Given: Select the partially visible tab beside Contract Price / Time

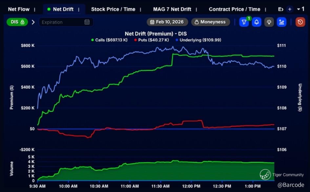Looking at the screenshot, I should coord(280,9).
